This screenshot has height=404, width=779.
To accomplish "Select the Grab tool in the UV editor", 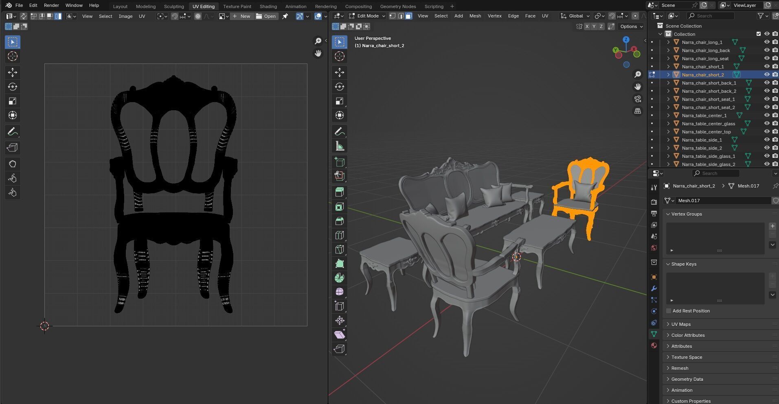I will (13, 164).
